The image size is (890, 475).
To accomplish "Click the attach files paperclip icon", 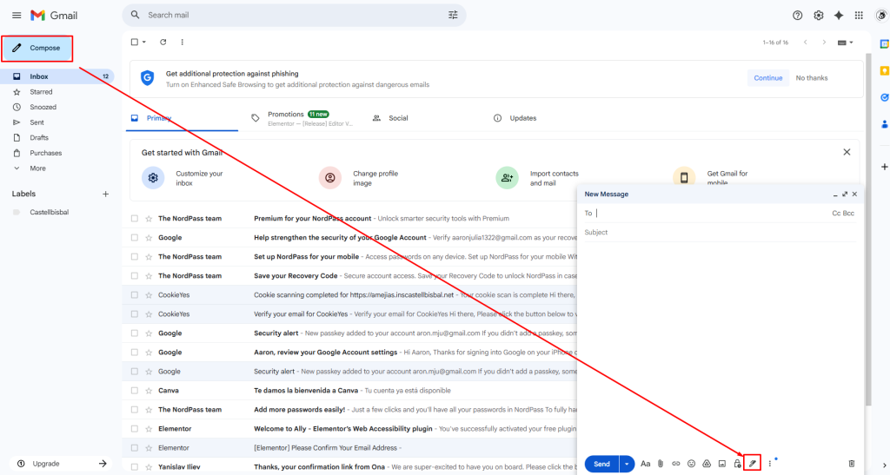I will pos(660,464).
